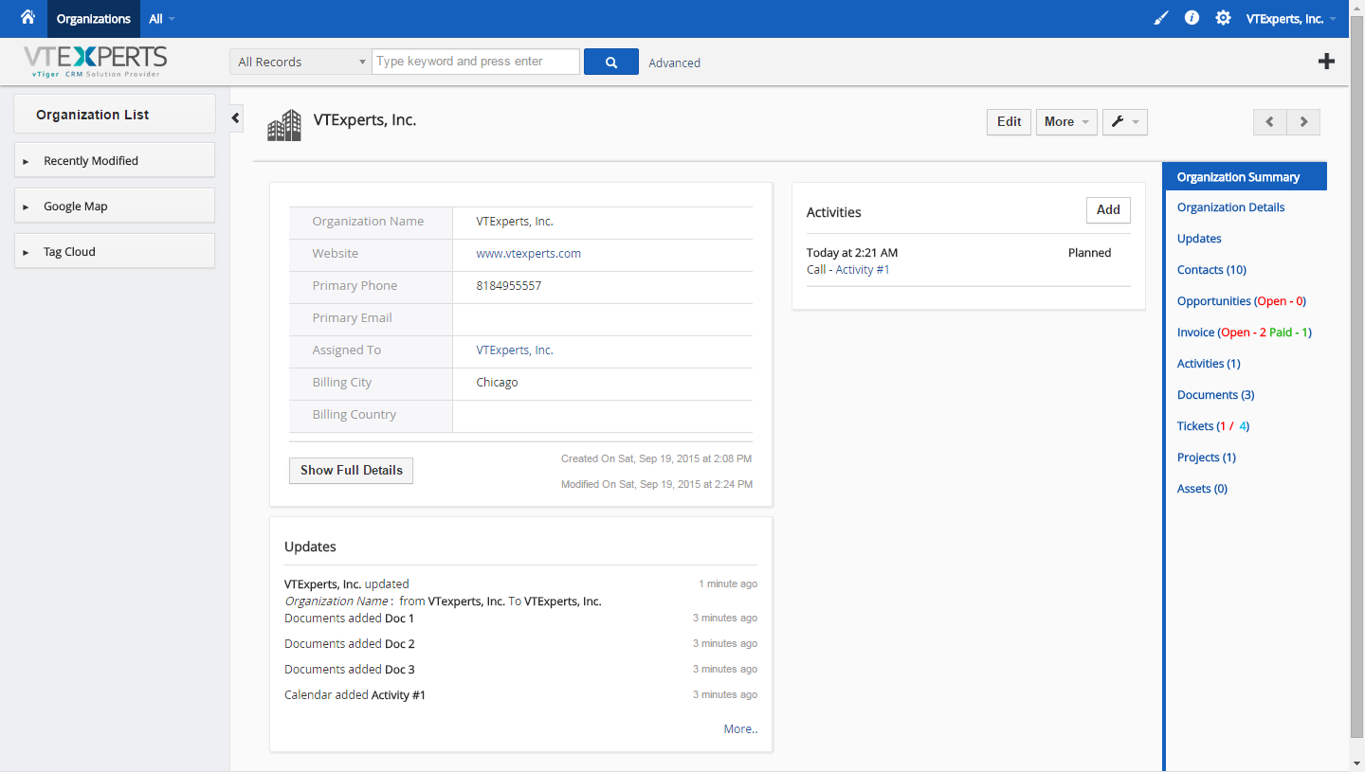The height and width of the screenshot is (772, 1365).
Task: Collapse the left sidebar arrow
Action: click(236, 118)
